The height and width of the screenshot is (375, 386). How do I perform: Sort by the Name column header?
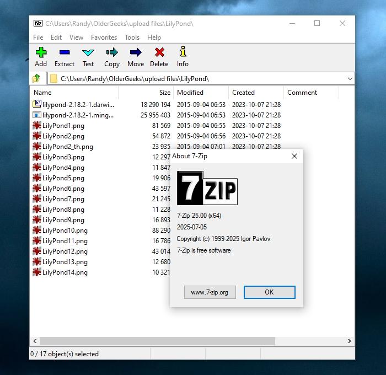click(74, 93)
